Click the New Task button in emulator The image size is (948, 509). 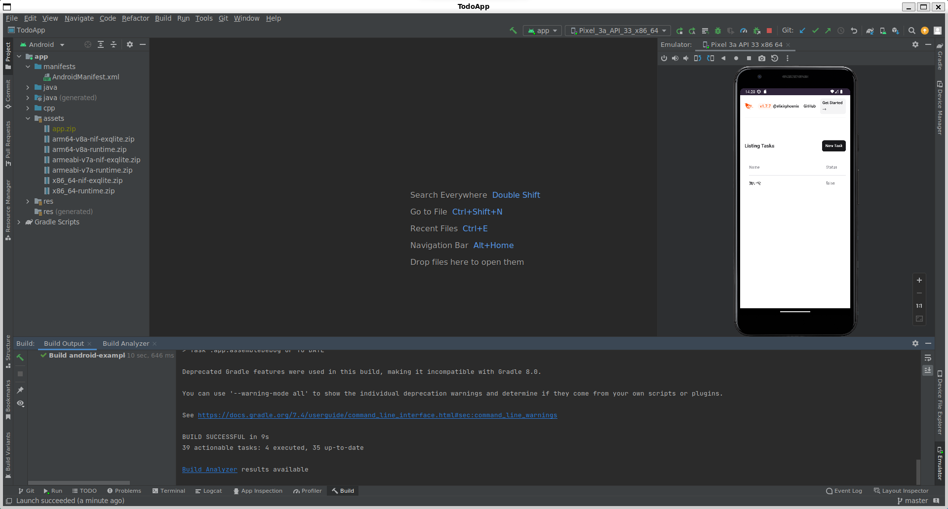[834, 146]
